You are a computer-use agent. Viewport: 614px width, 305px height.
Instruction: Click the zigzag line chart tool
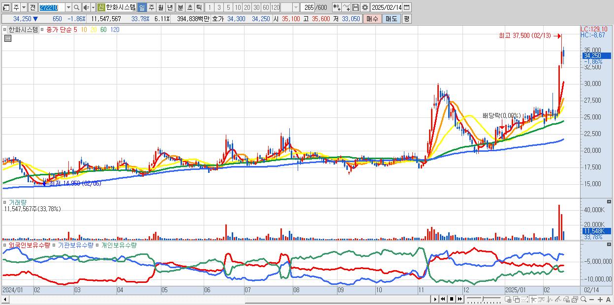pos(550,300)
